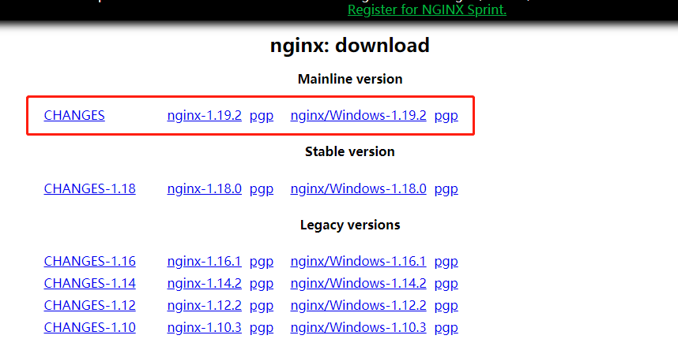Viewport: 678px width, 339px height.
Task: Download nginx/Windows-1.16.1
Action: click(358, 261)
